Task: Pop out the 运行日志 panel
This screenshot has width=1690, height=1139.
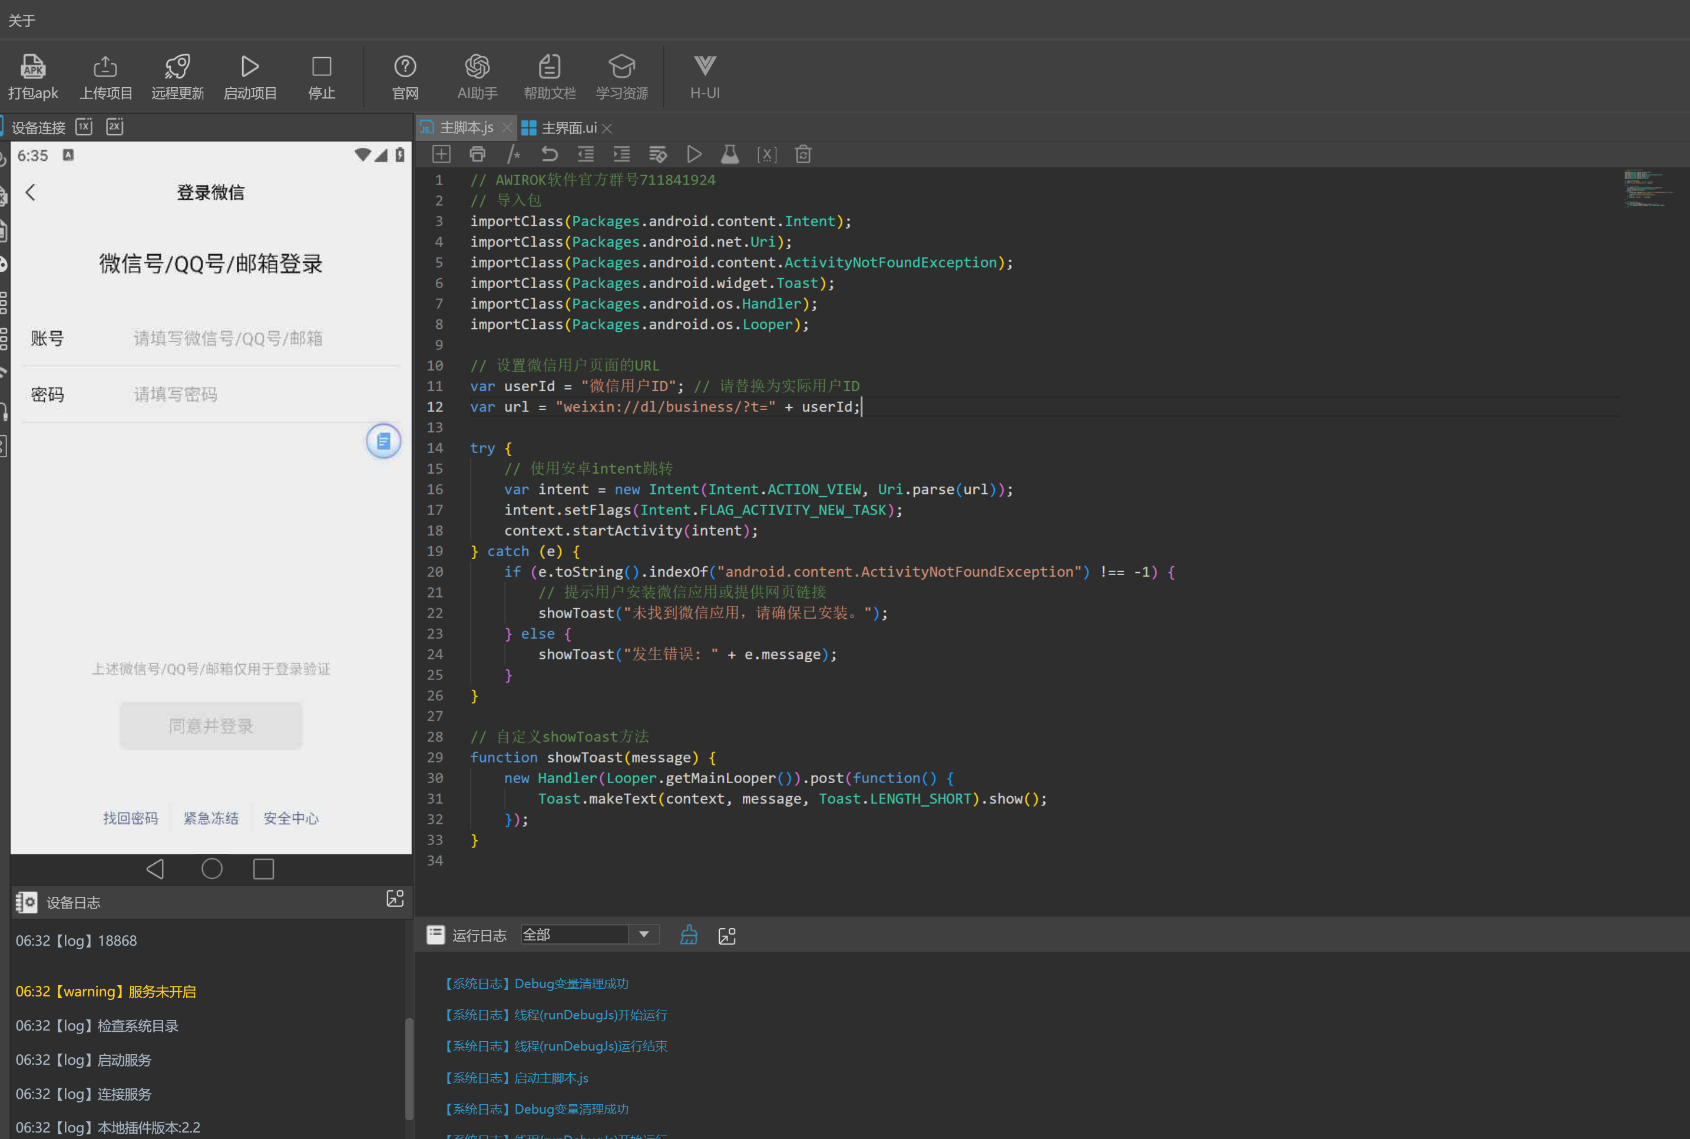Action: (727, 936)
